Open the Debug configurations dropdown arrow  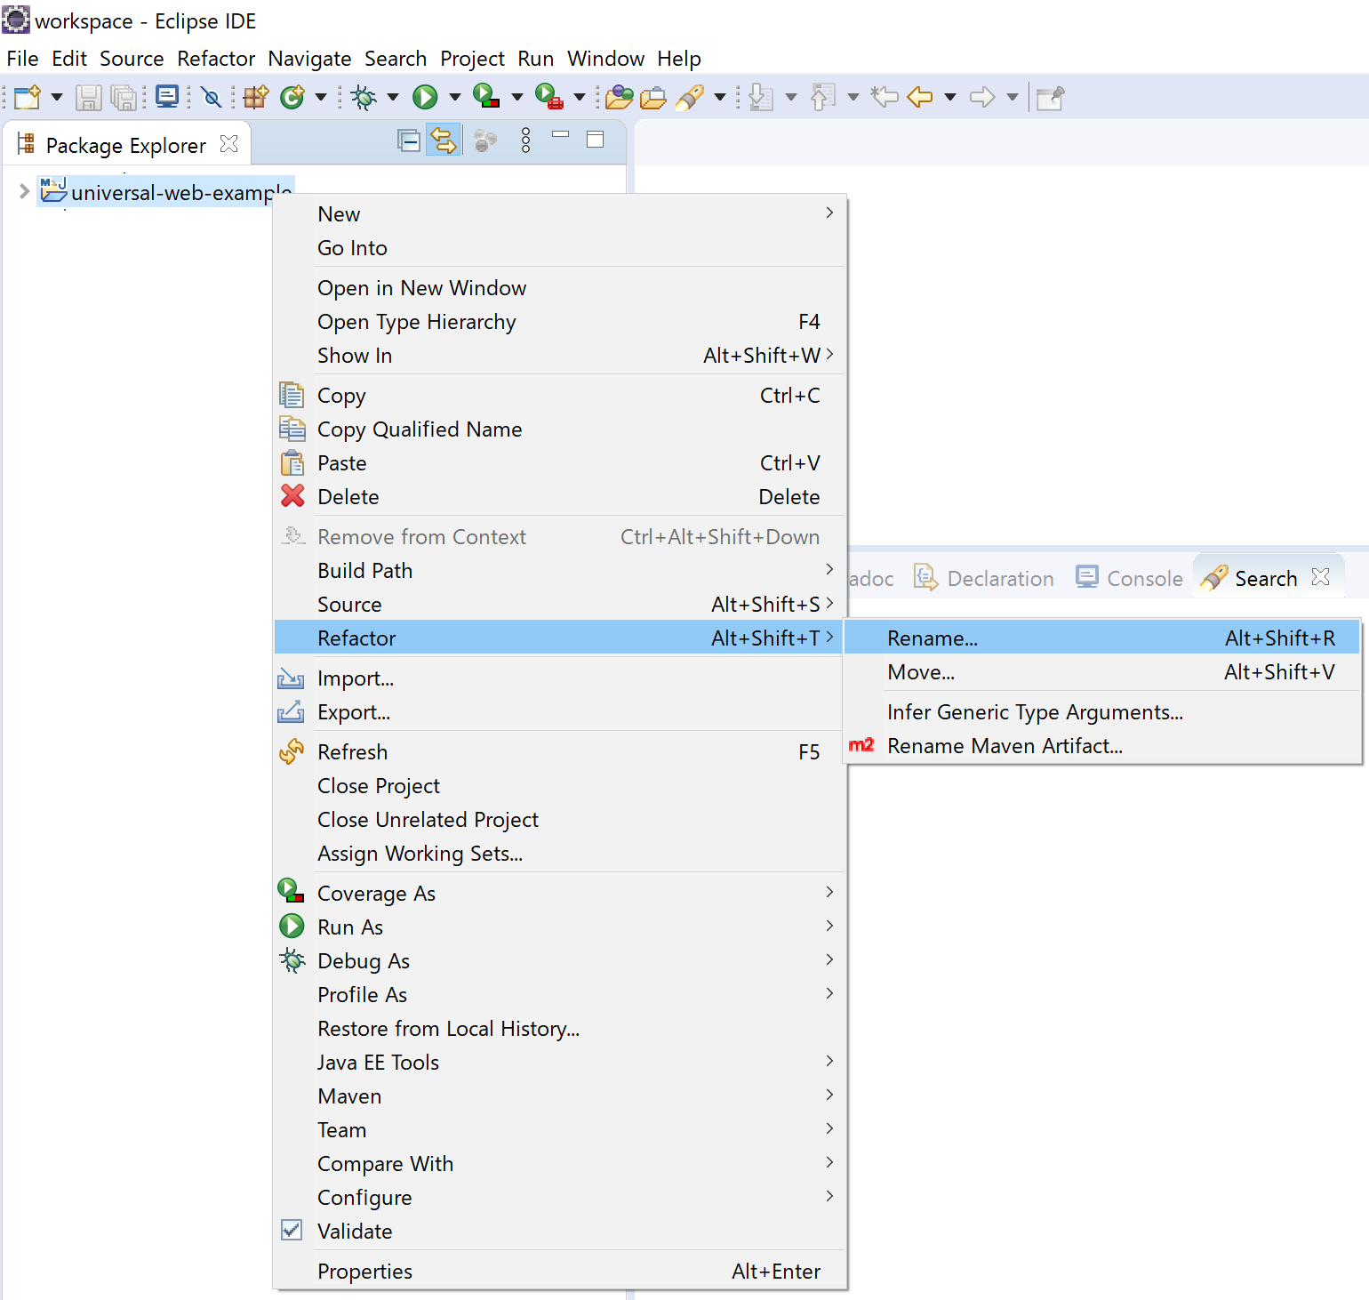pos(393,97)
